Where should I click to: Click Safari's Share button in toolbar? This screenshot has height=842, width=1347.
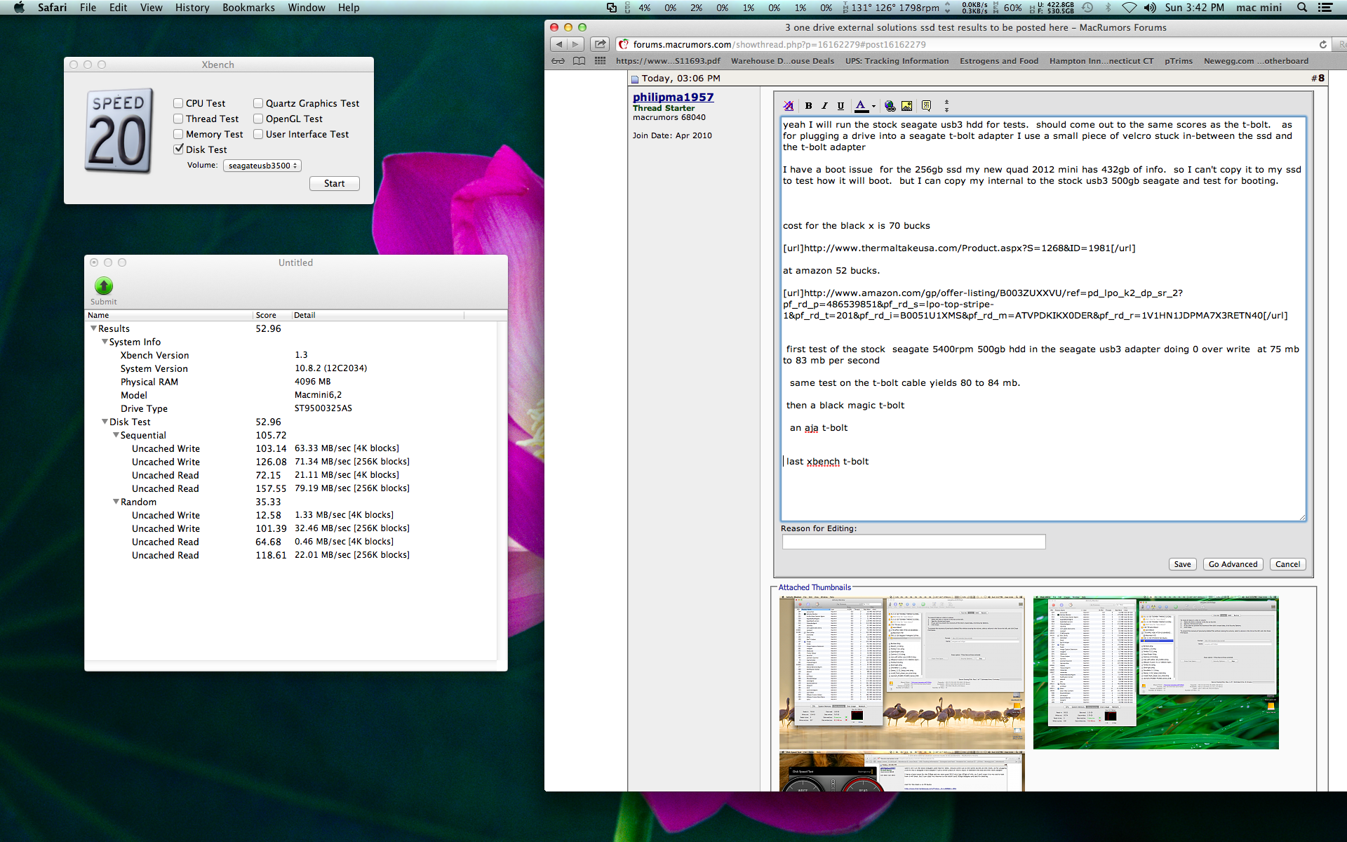tap(600, 44)
